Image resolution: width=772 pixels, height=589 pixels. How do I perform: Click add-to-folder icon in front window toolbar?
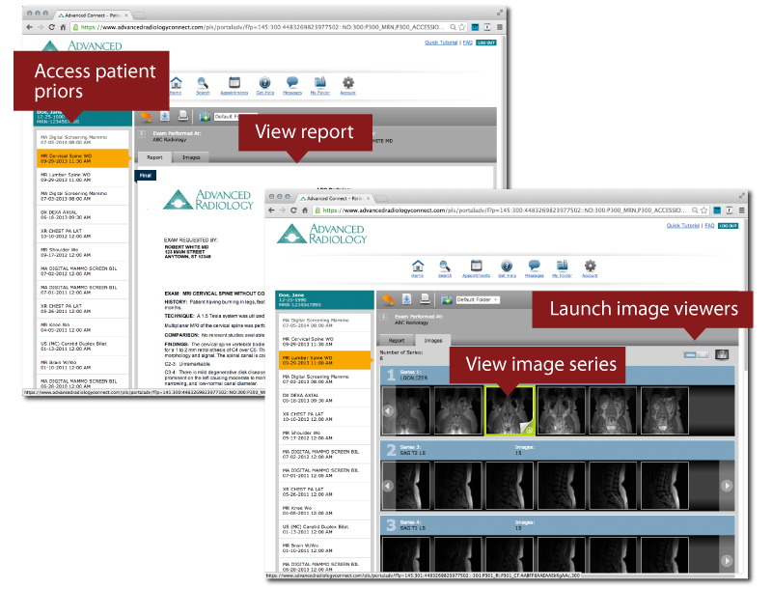pyautogui.click(x=447, y=299)
